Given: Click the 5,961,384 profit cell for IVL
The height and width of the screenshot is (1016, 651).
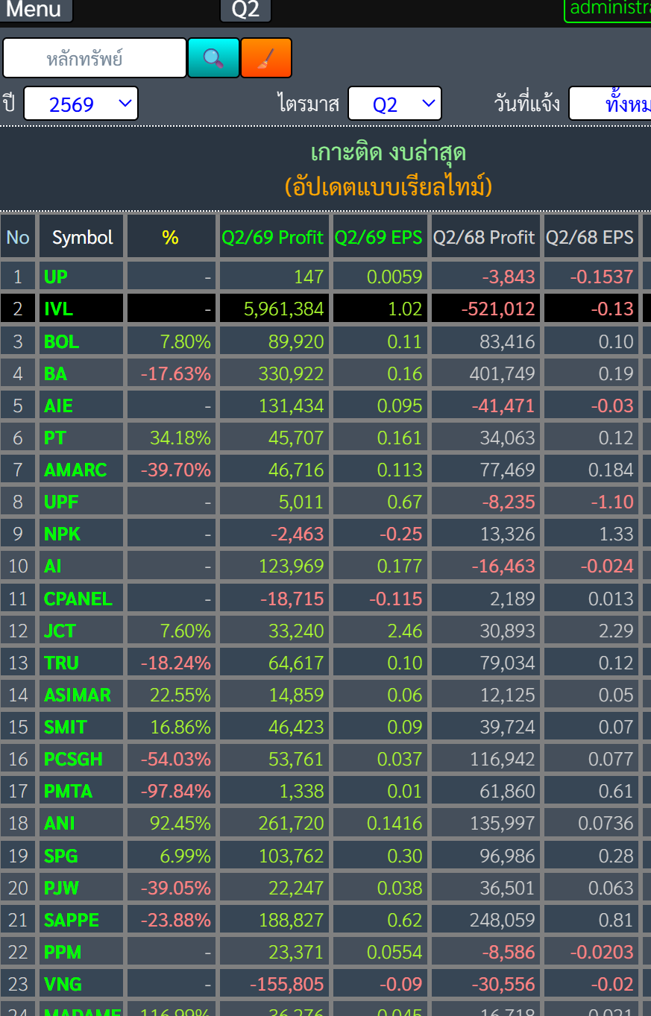Looking at the screenshot, I should pyautogui.click(x=274, y=309).
